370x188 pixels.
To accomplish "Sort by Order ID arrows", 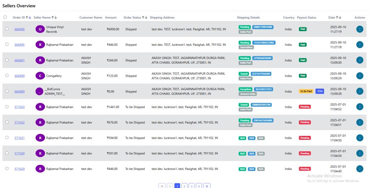I will pyautogui.click(x=29, y=17).
